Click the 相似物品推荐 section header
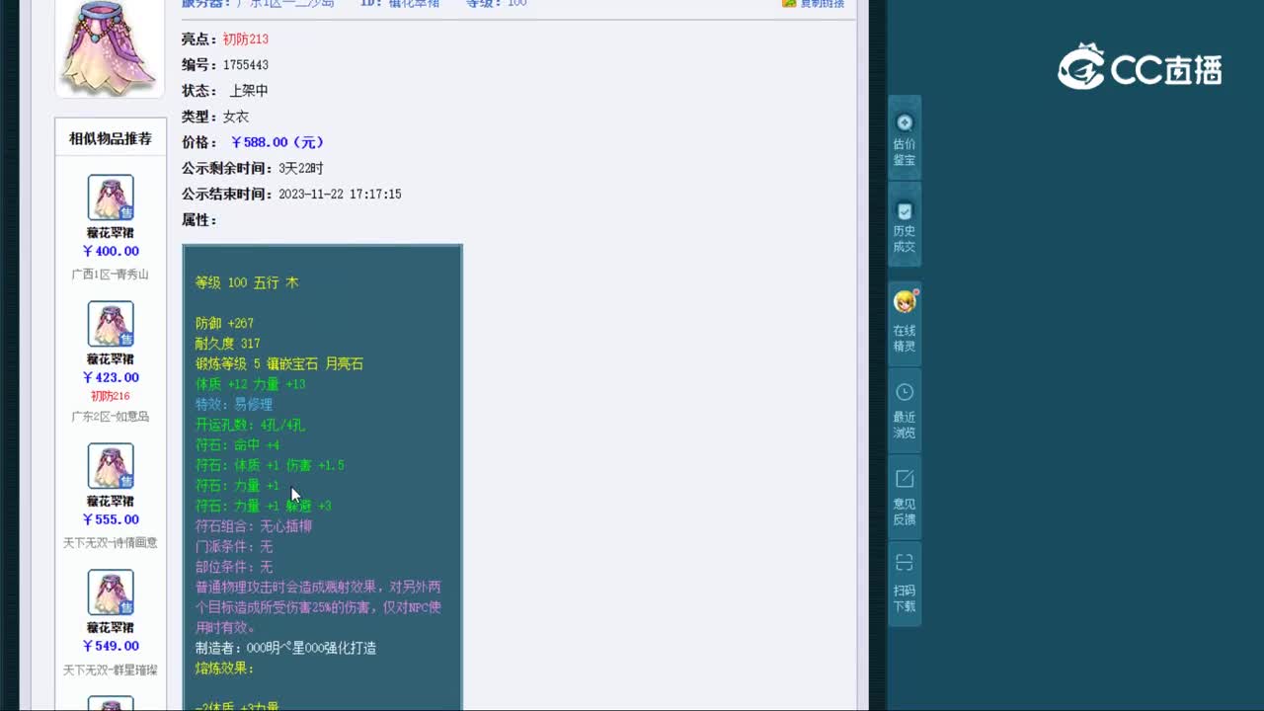Image resolution: width=1264 pixels, height=711 pixels. (x=111, y=139)
